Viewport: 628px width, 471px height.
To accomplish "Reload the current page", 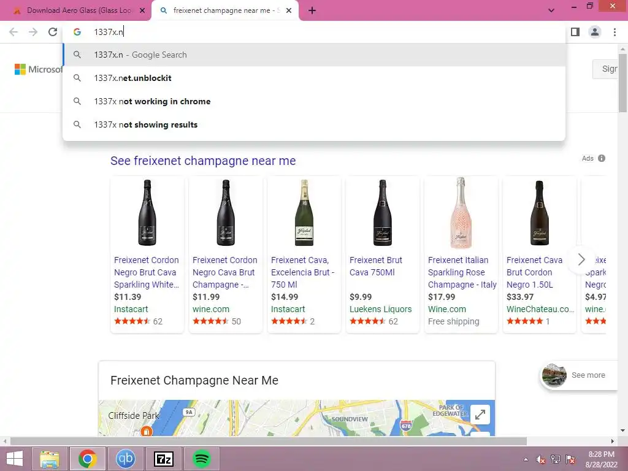I will [53, 32].
